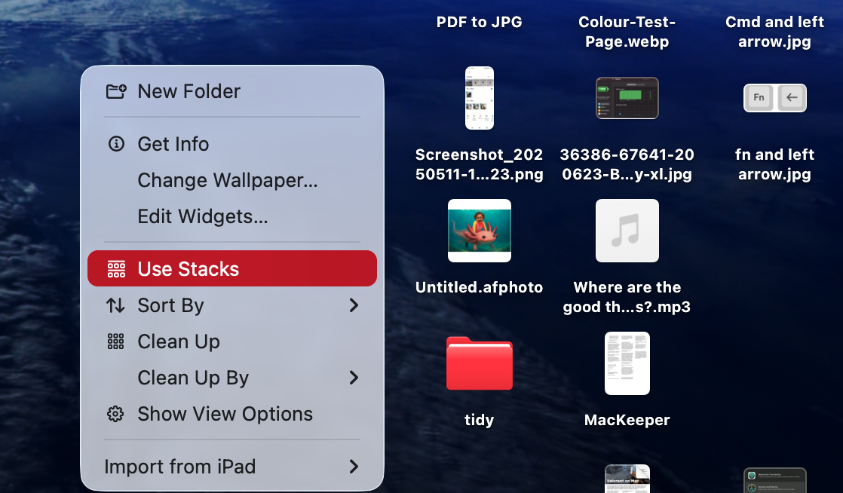This screenshot has height=493, width=843.
Task: Open the fn and left arrow.jpg image
Action: click(774, 97)
